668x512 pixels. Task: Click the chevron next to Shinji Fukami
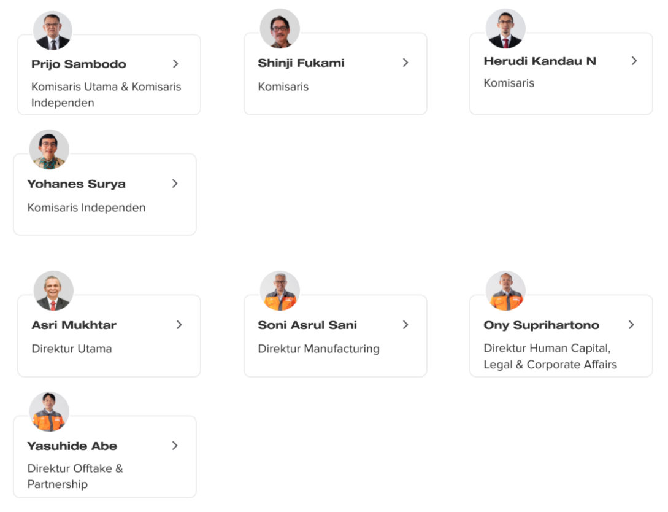pos(405,63)
